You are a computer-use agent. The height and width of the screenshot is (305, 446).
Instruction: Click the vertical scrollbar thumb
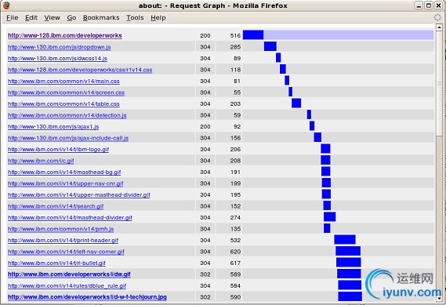[x=439, y=83]
